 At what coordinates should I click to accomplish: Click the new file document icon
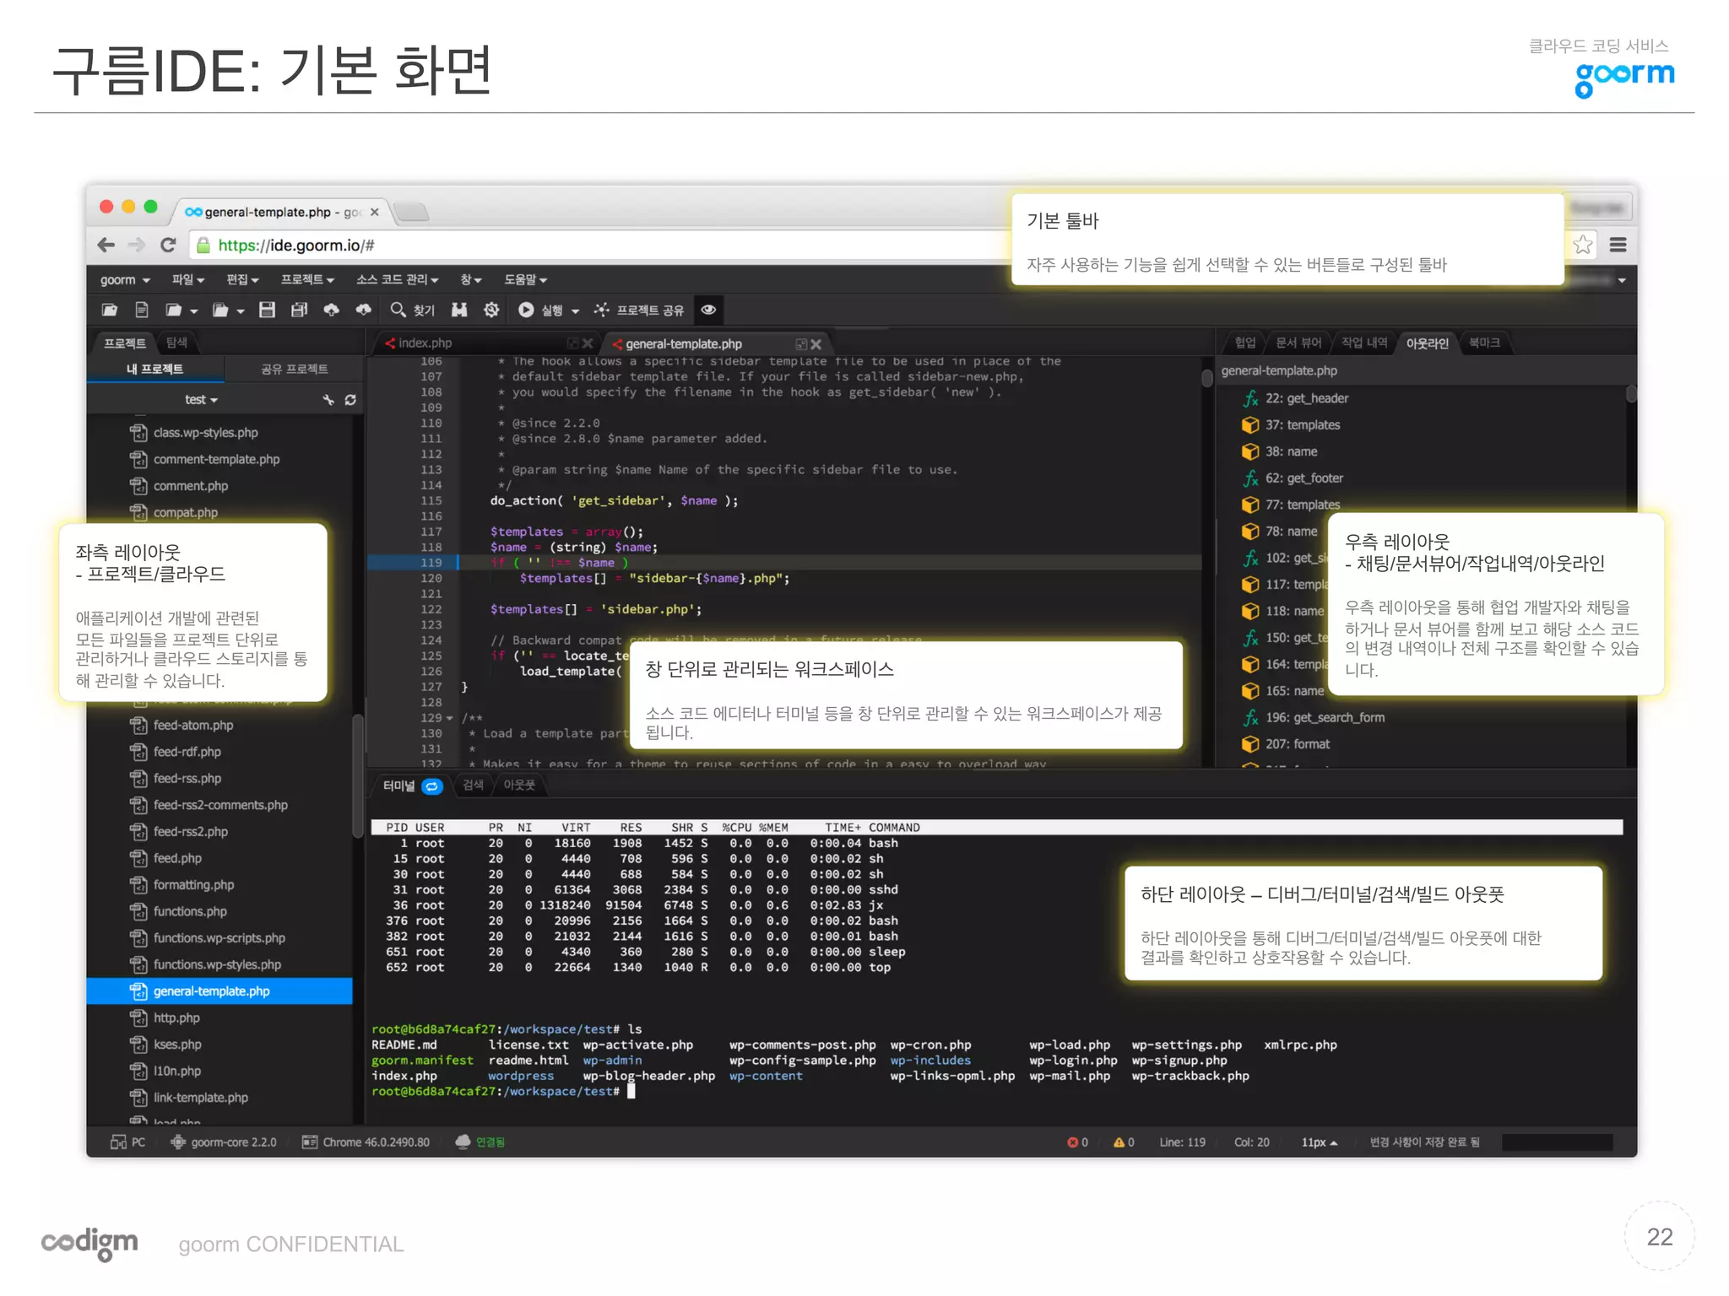pos(142,310)
